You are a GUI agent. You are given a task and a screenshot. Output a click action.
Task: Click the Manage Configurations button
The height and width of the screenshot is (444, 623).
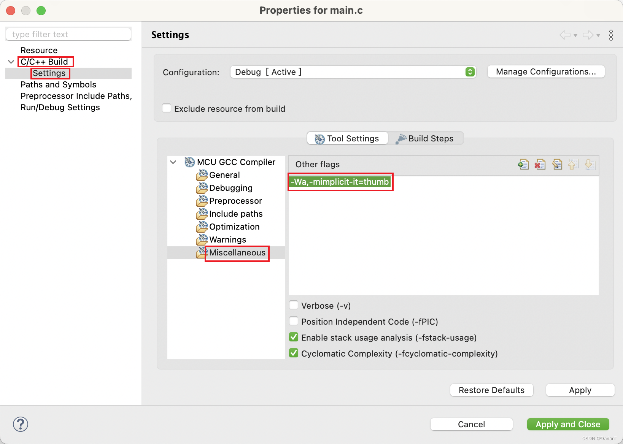(546, 72)
